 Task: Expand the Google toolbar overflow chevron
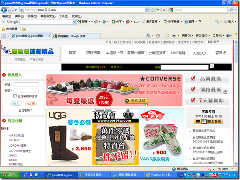200,21
